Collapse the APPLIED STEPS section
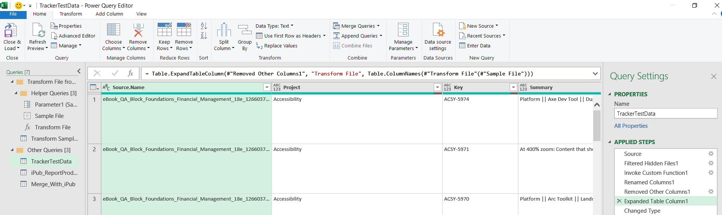 (610, 142)
